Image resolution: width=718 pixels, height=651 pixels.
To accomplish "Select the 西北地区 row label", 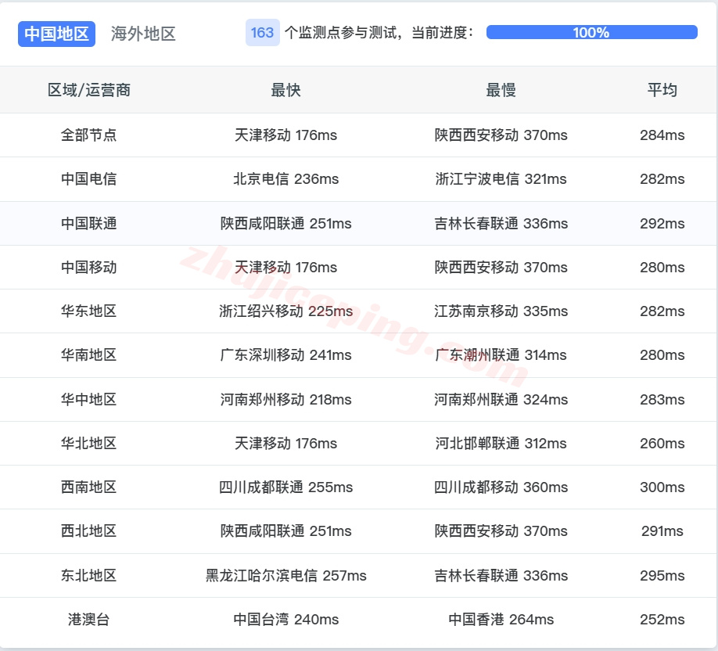I will 89,531.
